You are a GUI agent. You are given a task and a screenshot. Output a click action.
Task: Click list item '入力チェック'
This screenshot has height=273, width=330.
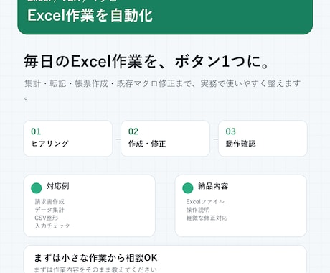click(x=52, y=226)
